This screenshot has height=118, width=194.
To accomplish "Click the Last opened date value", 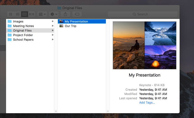I will coord(153,98).
